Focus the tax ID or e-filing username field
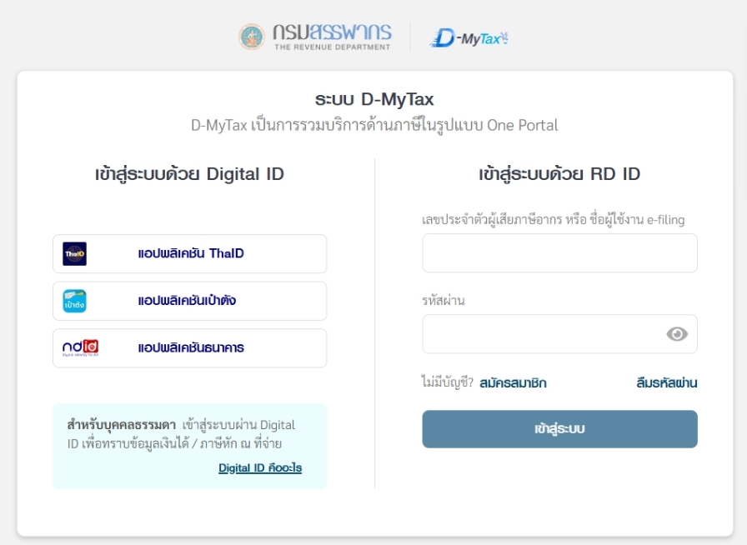Screen dimensions: 747x545 pos(559,253)
